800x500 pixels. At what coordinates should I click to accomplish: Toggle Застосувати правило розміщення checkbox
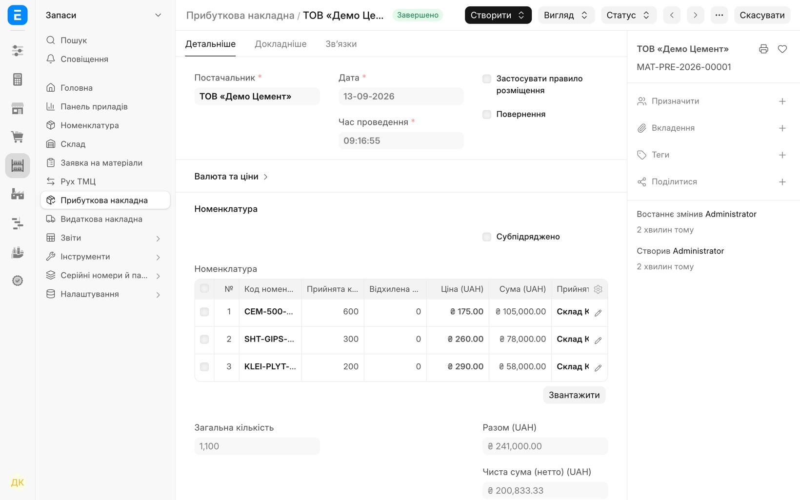[x=486, y=79]
